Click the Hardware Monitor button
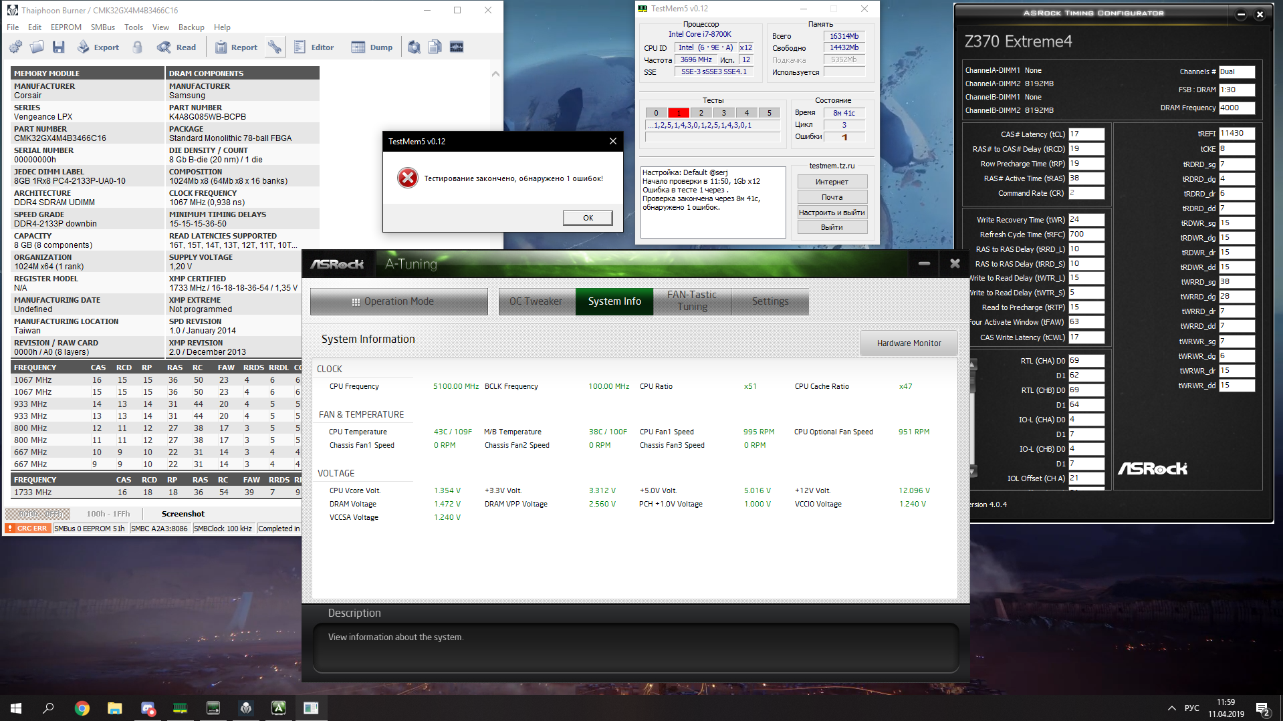Image resolution: width=1283 pixels, height=721 pixels. tap(909, 343)
